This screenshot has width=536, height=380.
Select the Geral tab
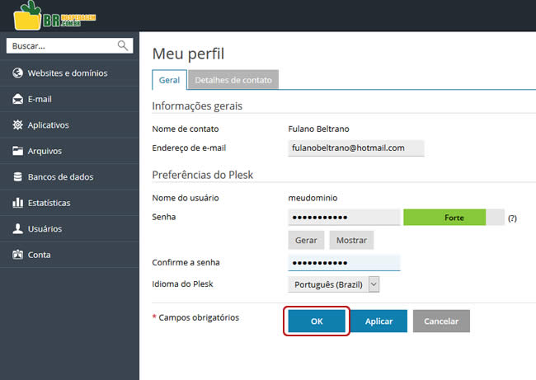[x=169, y=80]
